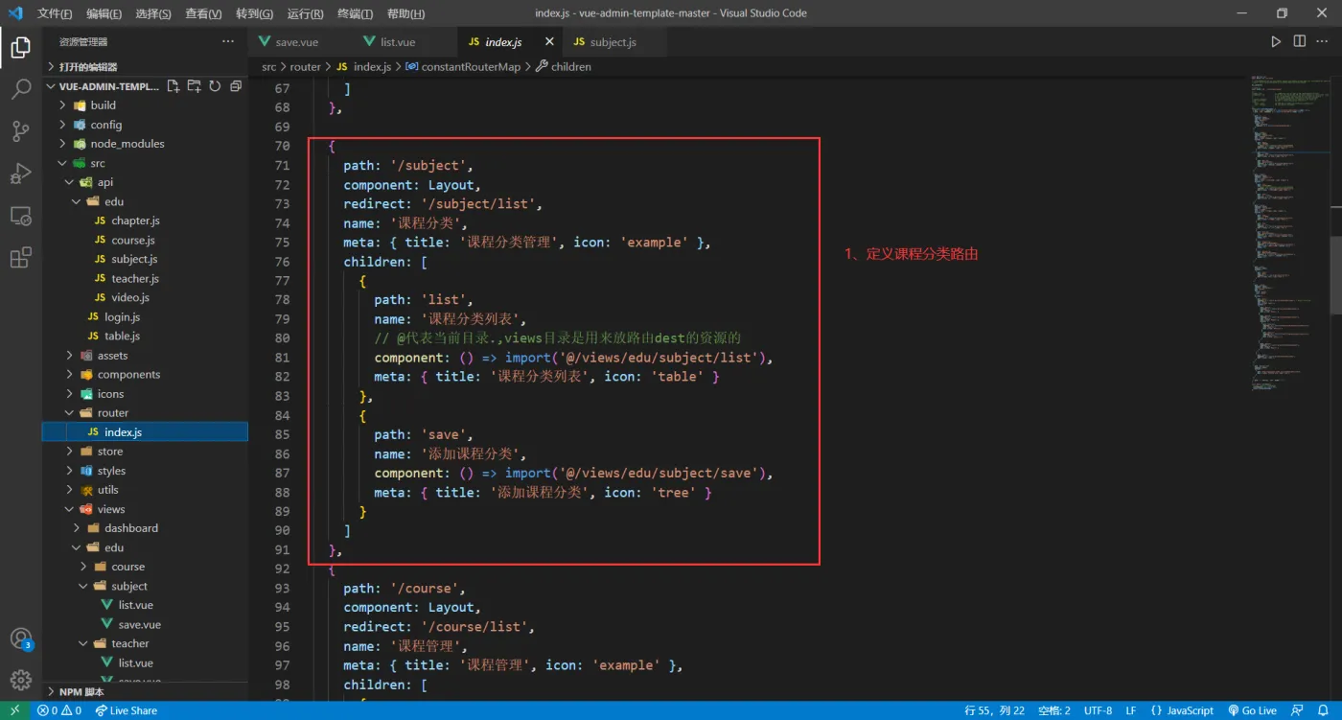Open the 查看(V) menu

pyautogui.click(x=203, y=13)
